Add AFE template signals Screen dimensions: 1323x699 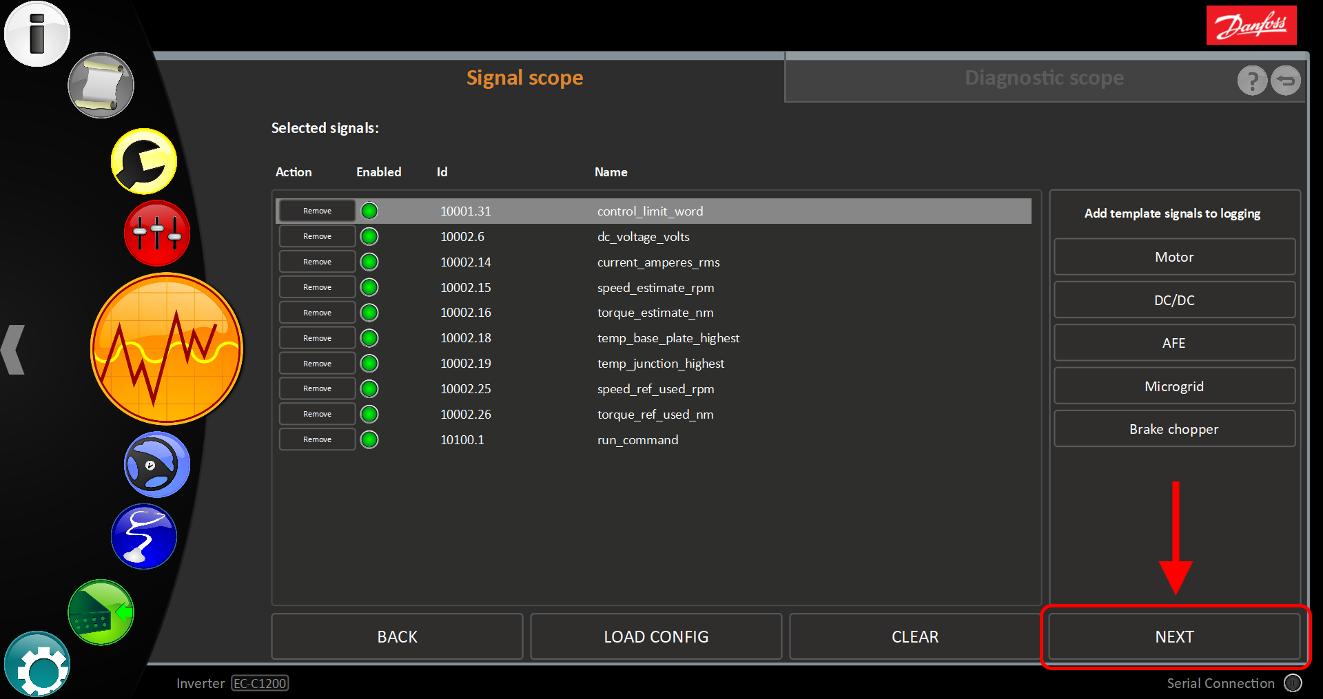click(x=1174, y=343)
